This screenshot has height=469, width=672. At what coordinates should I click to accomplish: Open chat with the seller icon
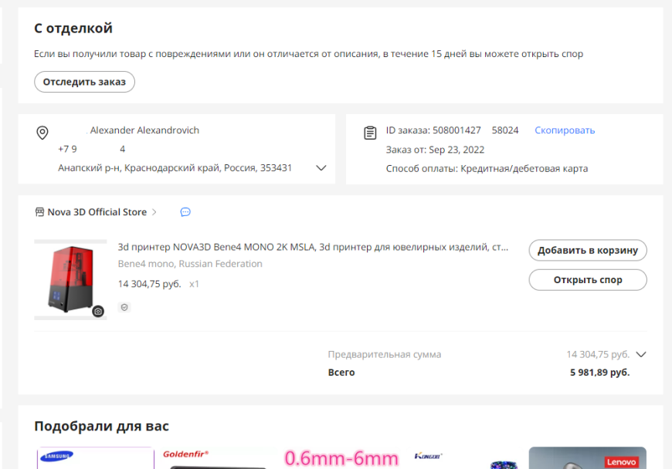pos(185,212)
